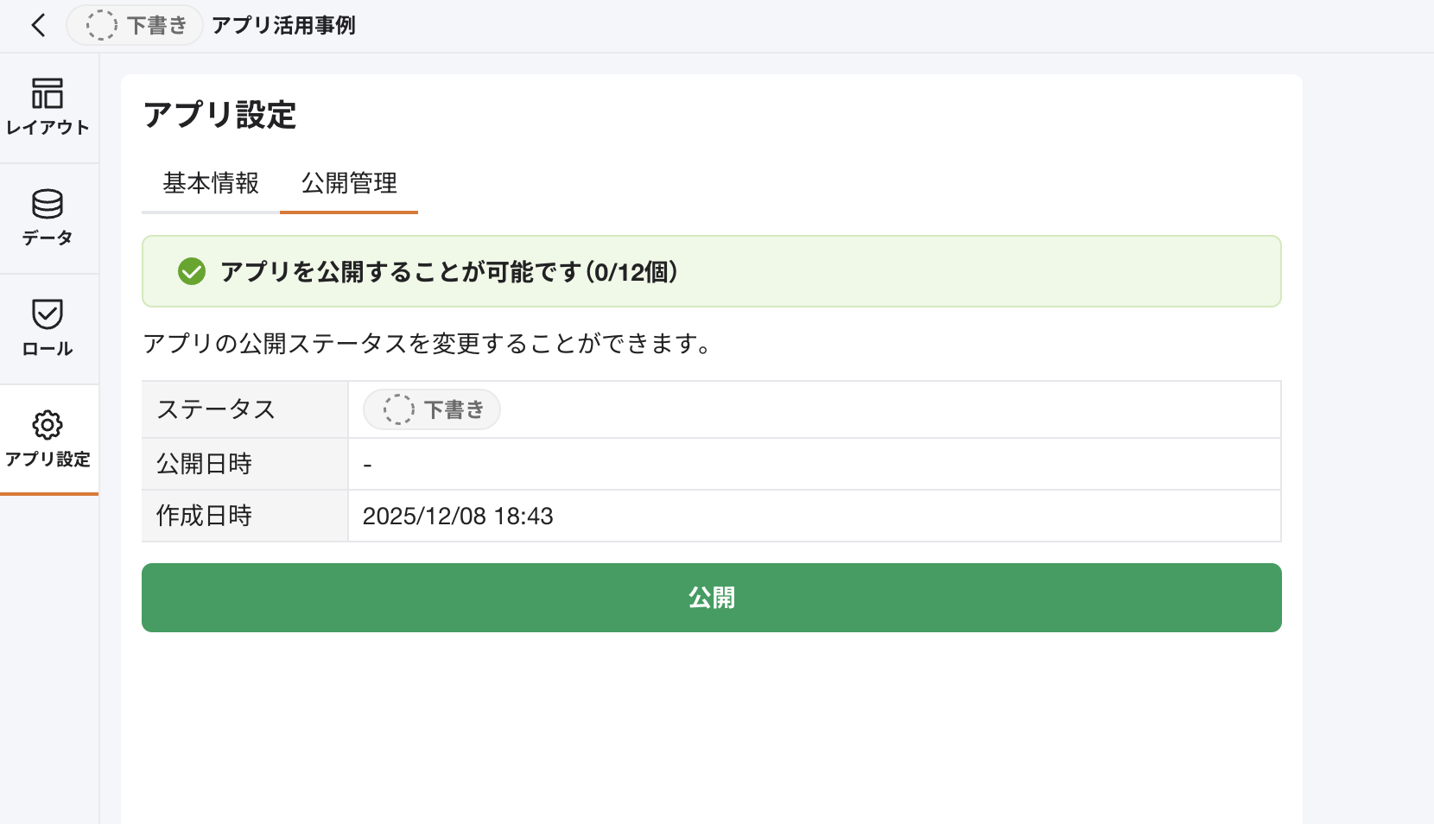Switch to the 基本情報 tab

point(210,184)
